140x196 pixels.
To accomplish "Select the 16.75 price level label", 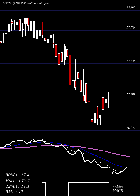I will [x=130, y=128].
